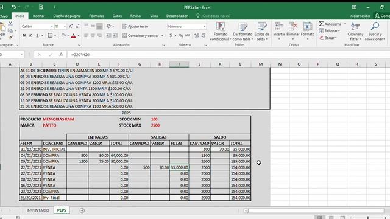Screen dimensions: 390x219
Task: Click the Autosuma sigma icon
Action: (321, 24)
